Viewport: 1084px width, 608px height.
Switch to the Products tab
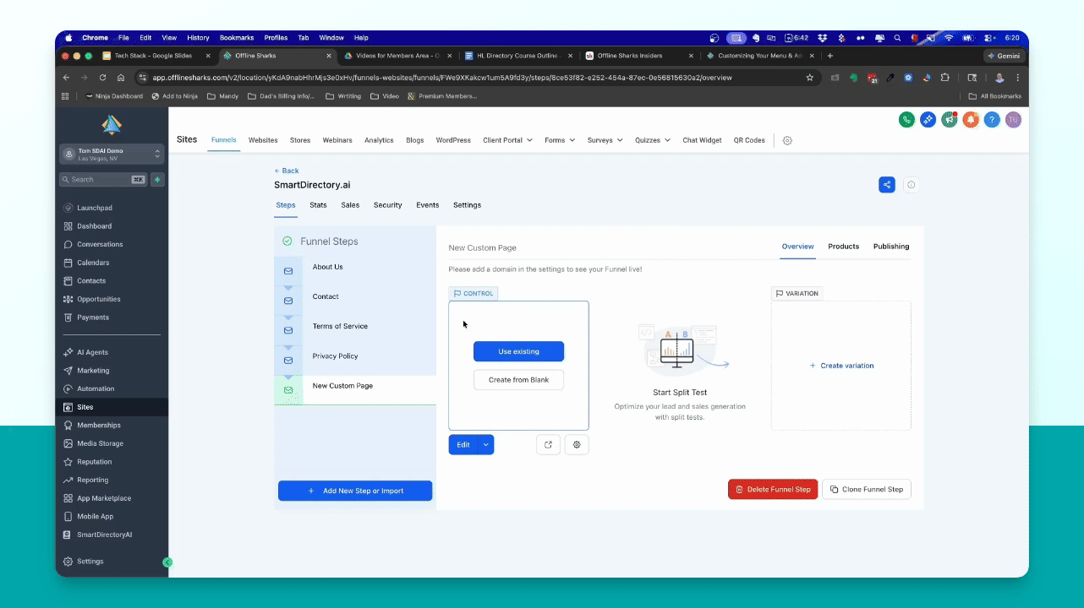[x=843, y=247]
